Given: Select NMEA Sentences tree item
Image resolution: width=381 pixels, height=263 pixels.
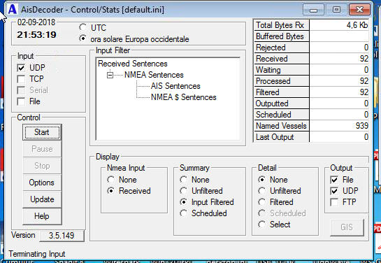Looking at the screenshot, I should pos(154,75).
